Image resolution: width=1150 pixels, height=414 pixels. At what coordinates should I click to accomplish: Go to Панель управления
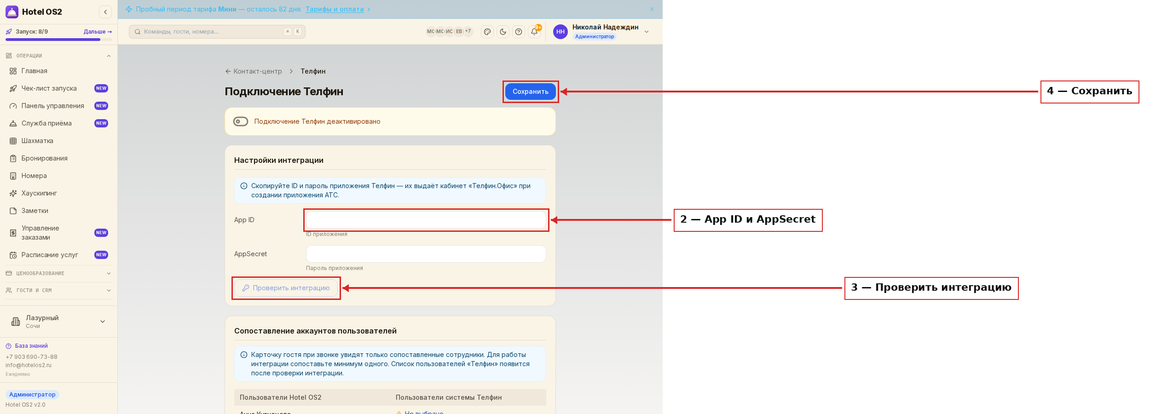coord(59,106)
